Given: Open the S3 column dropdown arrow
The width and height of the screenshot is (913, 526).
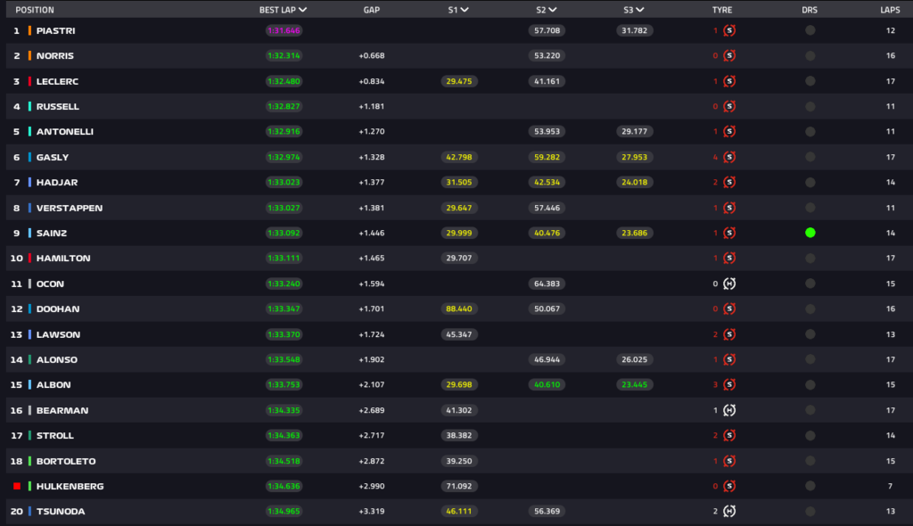Looking at the screenshot, I should click(x=641, y=10).
